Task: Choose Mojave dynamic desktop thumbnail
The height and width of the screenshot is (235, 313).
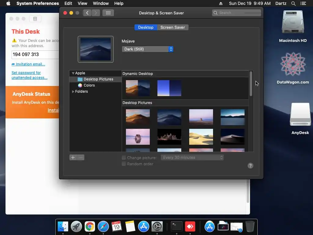Action: click(x=138, y=88)
